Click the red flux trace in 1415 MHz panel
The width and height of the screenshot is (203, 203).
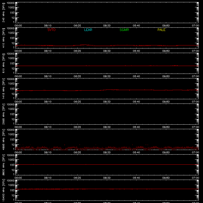click(x=107, y=90)
